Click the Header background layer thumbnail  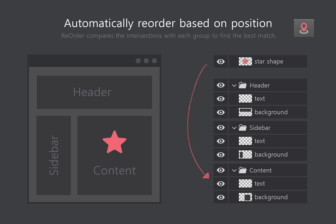(x=245, y=112)
